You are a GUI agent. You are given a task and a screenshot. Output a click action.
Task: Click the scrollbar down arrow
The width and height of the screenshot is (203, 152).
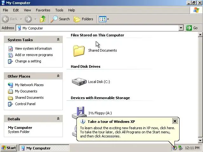click(200, 140)
